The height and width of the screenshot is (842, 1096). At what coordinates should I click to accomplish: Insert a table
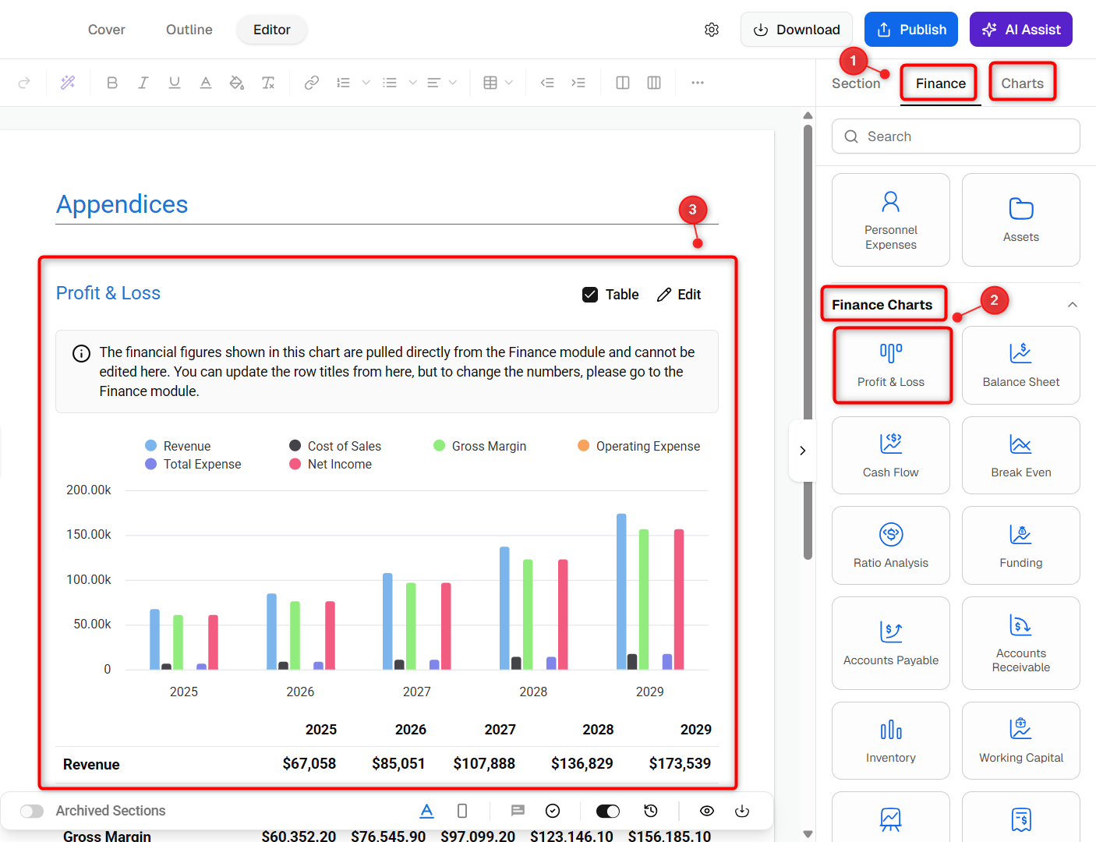(x=490, y=83)
